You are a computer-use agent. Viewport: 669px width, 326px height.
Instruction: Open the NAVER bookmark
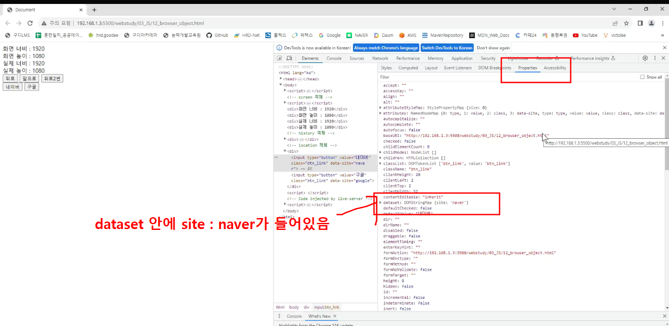tap(357, 35)
